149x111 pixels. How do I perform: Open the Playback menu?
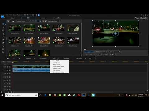(20, 15)
